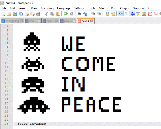Open the Run menu
Screen dimensions: 161x129
[114, 8]
